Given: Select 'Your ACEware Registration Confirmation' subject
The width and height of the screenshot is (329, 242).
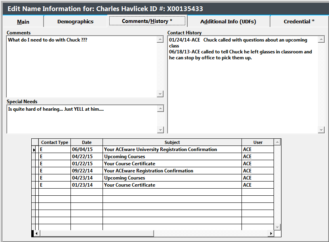Looking at the screenshot, I should pyautogui.click(x=172, y=171).
